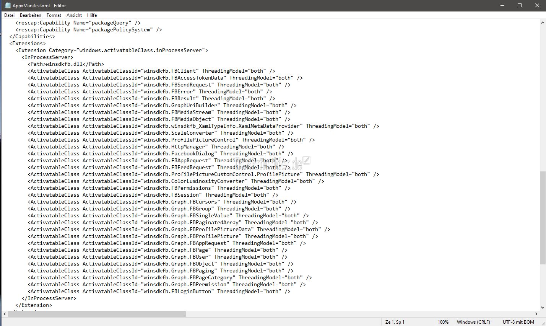Viewport: 546px width, 326px height.
Task: Click the Notepad icon in title bar
Action: [7, 6]
